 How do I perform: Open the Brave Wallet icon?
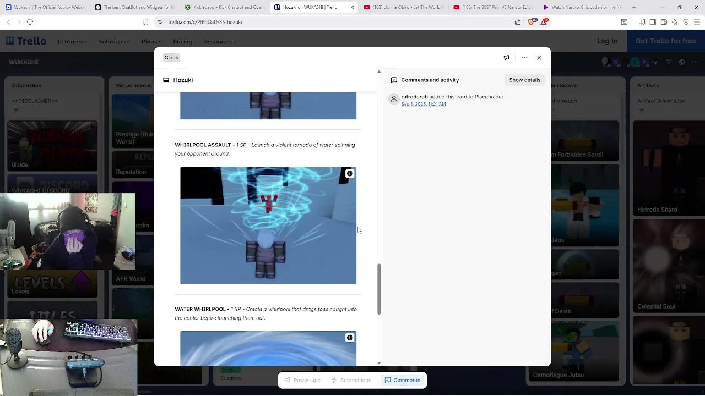[664, 22]
